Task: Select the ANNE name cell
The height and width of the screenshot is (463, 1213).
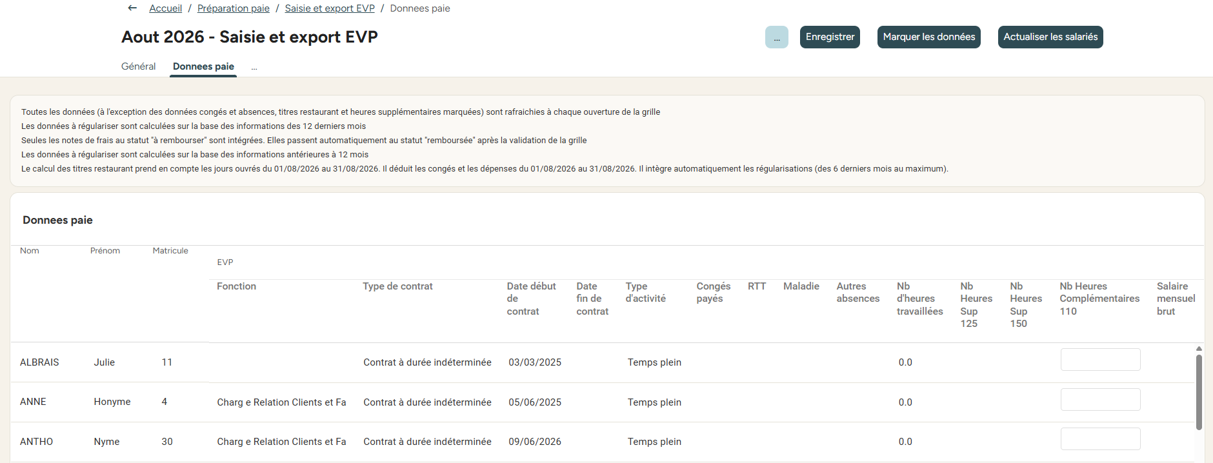Action: (33, 402)
